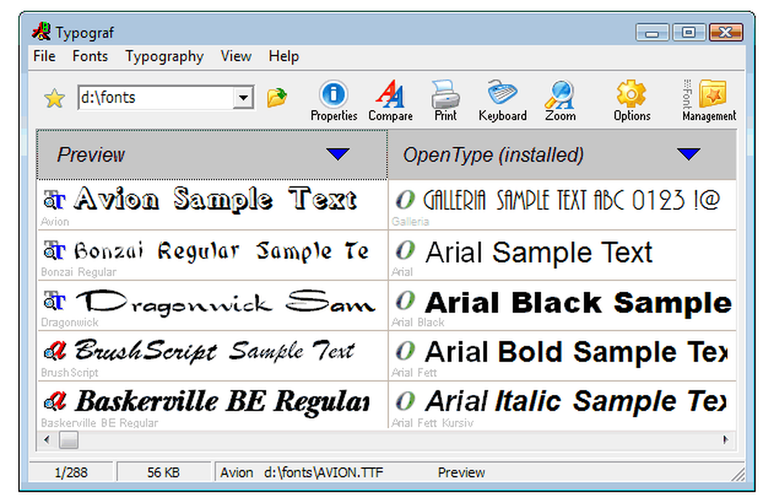Open Options gear
The width and height of the screenshot is (763, 504).
tap(631, 101)
